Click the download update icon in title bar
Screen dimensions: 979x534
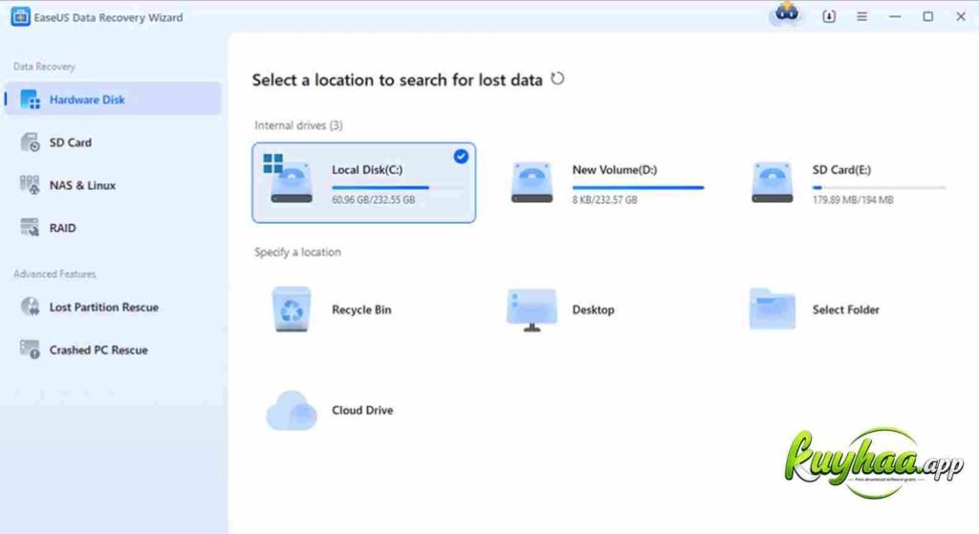[x=829, y=17]
